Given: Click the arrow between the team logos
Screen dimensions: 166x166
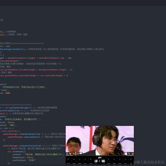Looking at the screenshot, I should pyautogui.click(x=100, y=161).
